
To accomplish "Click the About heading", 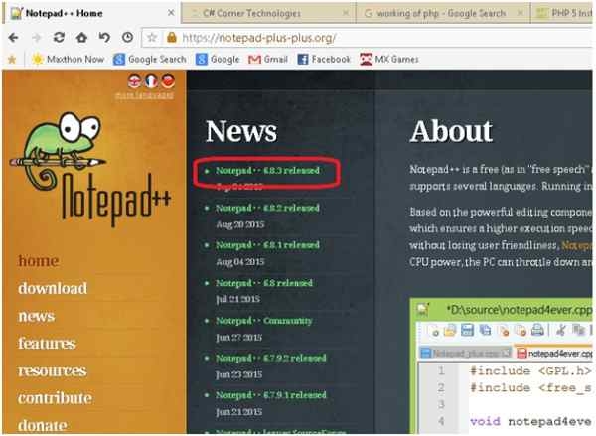I will click(451, 131).
